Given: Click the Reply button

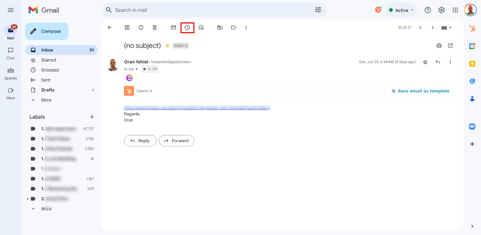Looking at the screenshot, I should pos(140,141).
